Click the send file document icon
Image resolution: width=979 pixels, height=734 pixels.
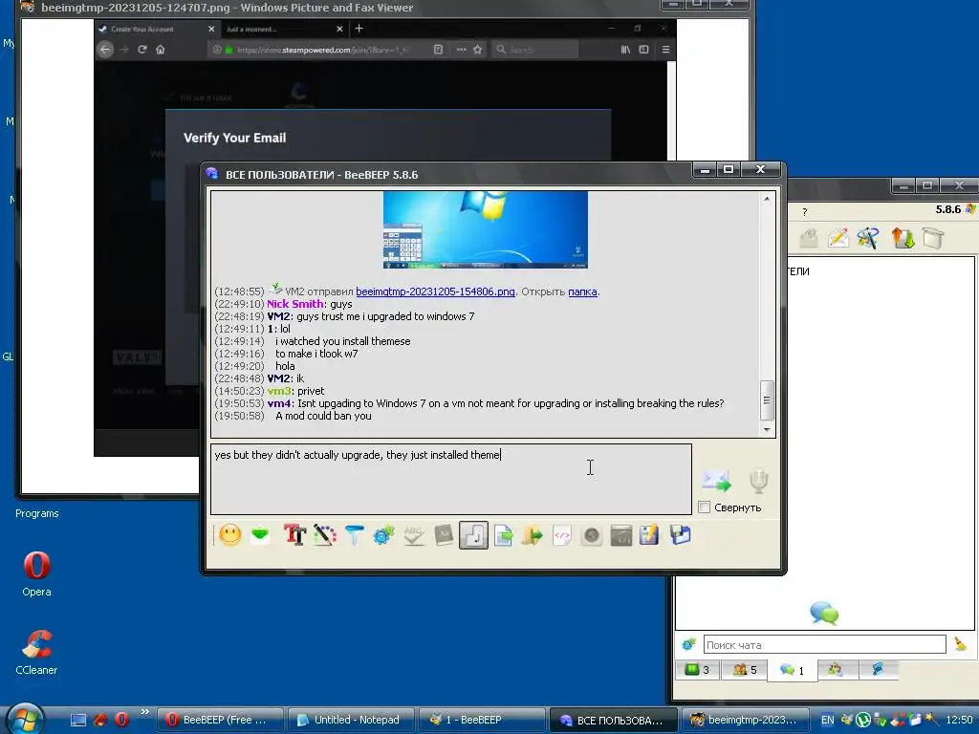503,535
